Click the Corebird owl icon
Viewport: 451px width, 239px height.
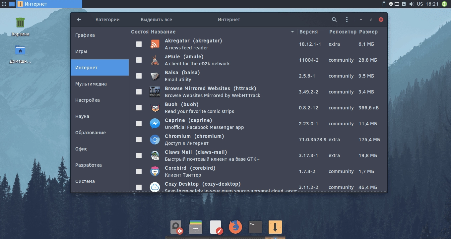coord(155,171)
